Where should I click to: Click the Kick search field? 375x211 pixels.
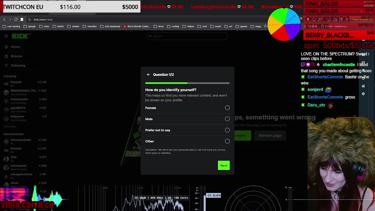point(187,36)
